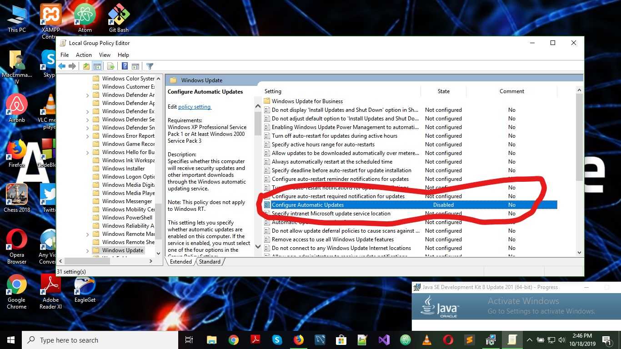This screenshot has width=621, height=349.
Task: Select Chess 2018 desktop icon
Action: click(x=17, y=199)
